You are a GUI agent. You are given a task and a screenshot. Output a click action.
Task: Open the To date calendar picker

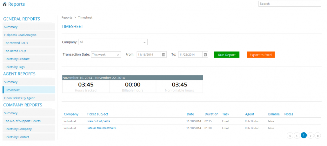pos(205,55)
